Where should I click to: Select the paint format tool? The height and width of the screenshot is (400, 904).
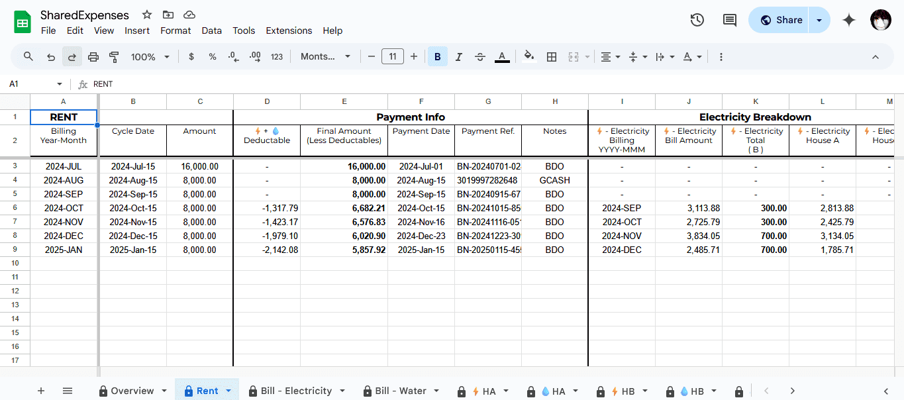tap(114, 57)
